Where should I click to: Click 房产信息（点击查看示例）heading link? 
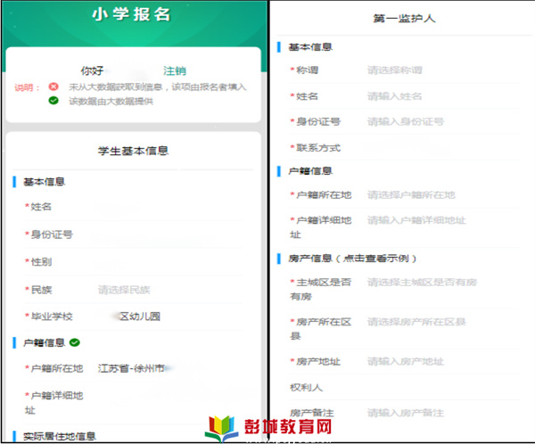pyautogui.click(x=352, y=259)
